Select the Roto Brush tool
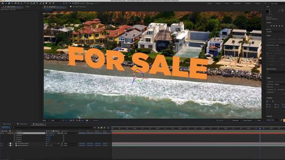 click(50, 3)
